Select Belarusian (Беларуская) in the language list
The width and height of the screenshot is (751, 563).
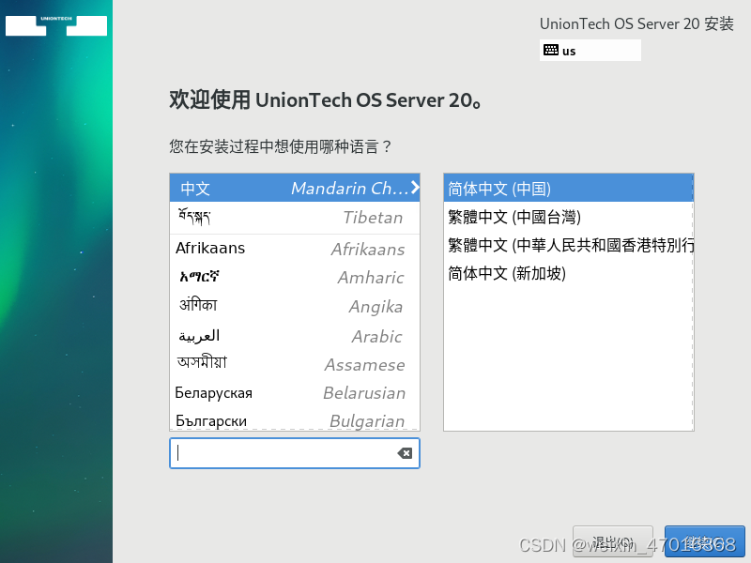coord(295,392)
